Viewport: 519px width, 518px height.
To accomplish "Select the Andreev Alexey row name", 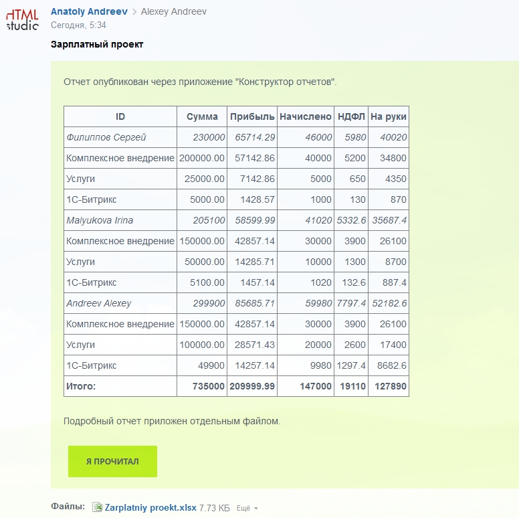I will tap(99, 303).
